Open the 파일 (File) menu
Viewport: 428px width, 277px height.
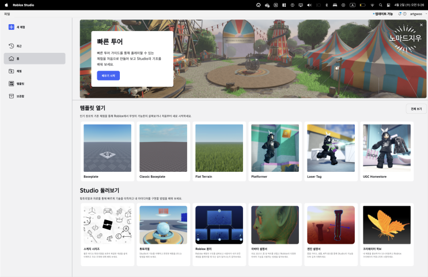pyautogui.click(x=7, y=13)
